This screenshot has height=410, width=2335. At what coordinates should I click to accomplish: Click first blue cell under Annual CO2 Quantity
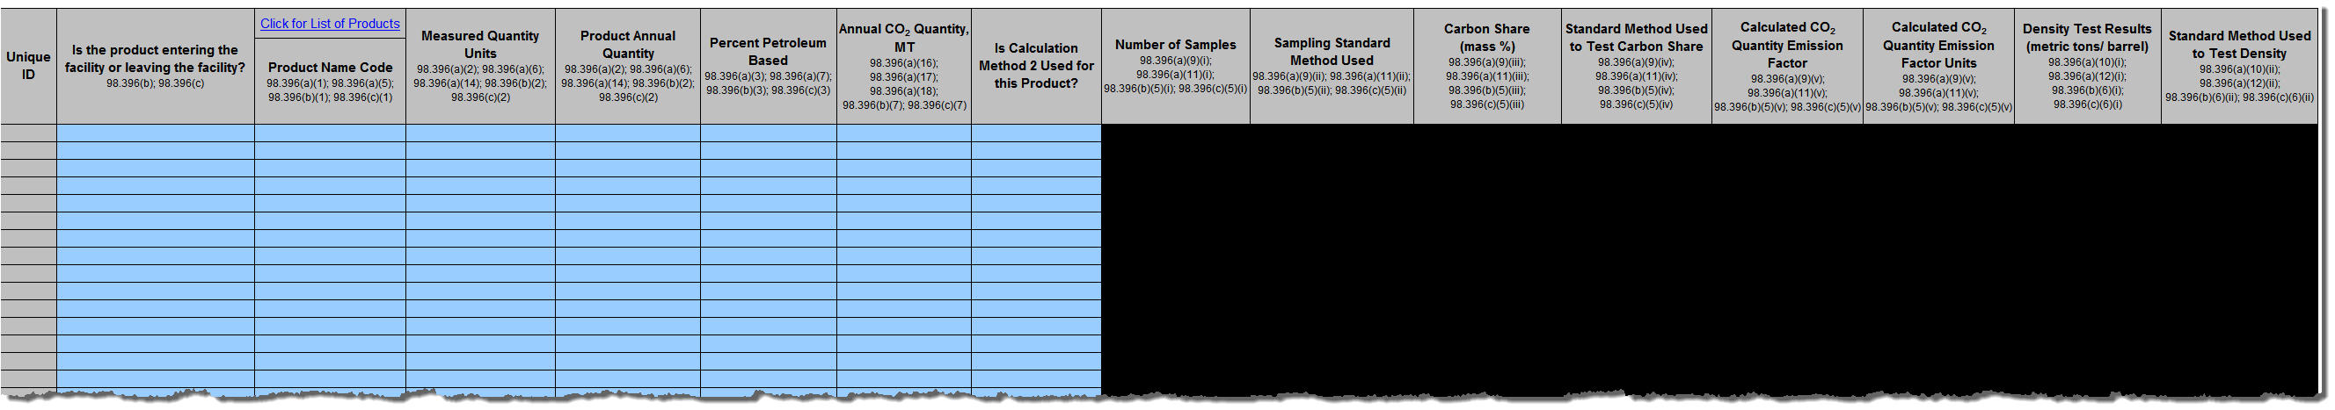tap(904, 133)
